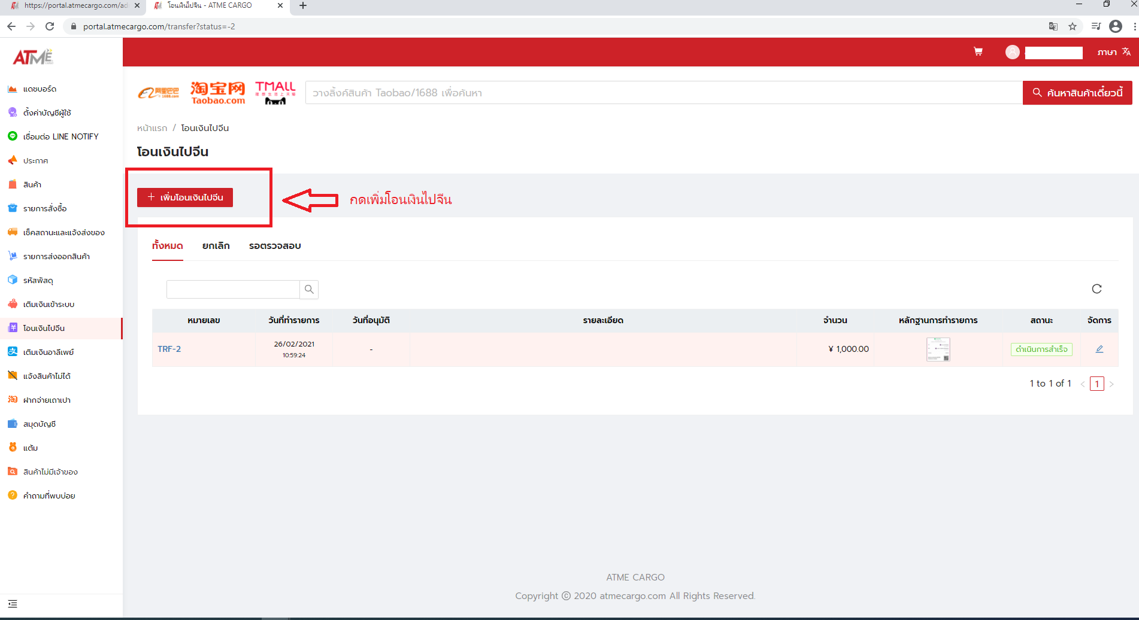Open the language switcher ภาษา
The width and height of the screenshot is (1139, 620).
point(1113,52)
